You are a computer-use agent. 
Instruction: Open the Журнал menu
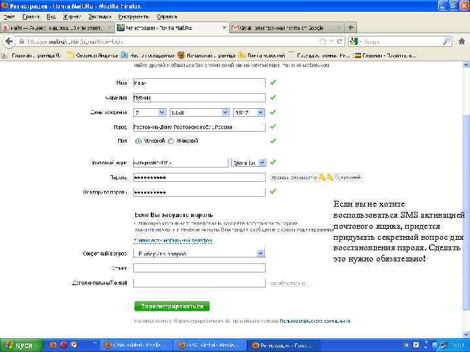tap(72, 17)
